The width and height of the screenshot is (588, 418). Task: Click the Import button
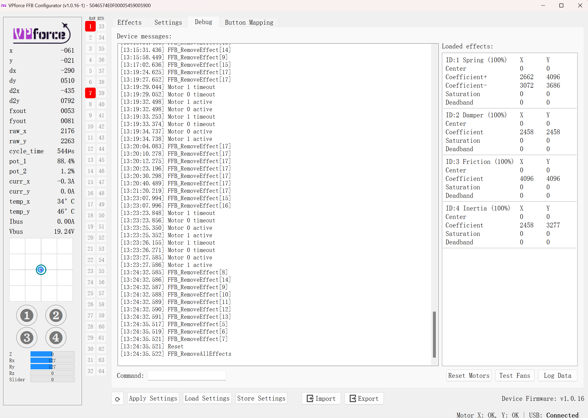(321, 399)
